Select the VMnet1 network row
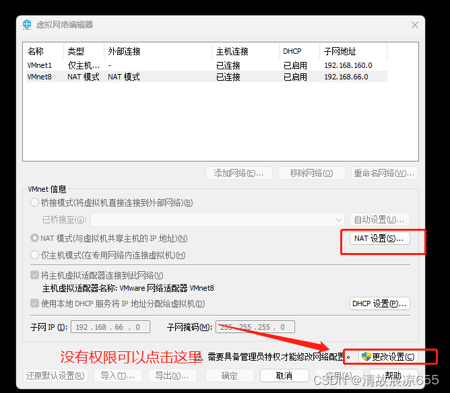This screenshot has height=393, width=450. [207, 65]
